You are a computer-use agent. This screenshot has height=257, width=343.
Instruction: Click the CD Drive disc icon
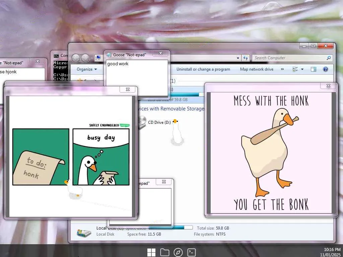pyautogui.click(x=142, y=122)
